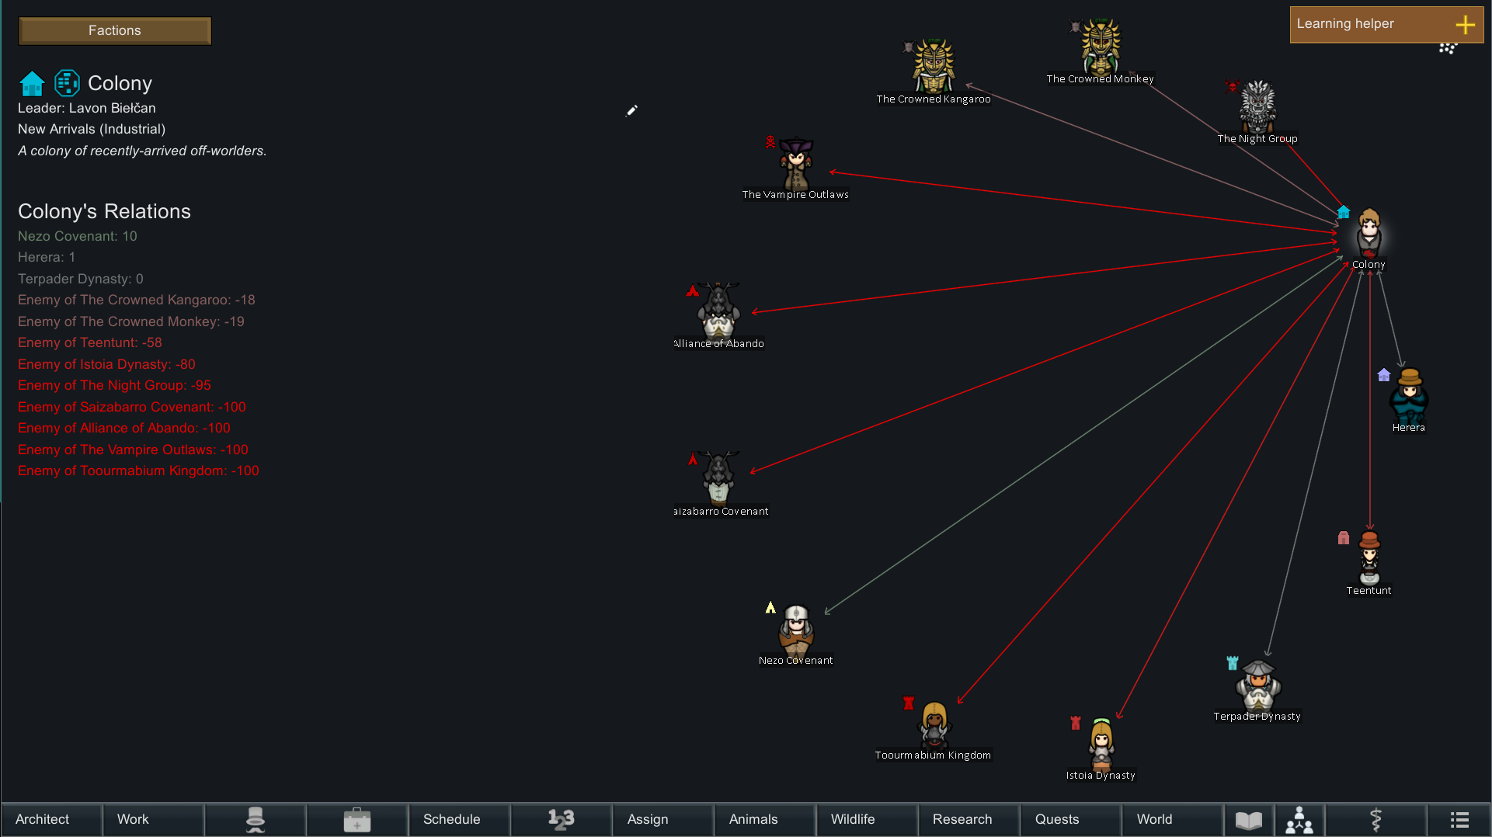Open the Assign tab
The height and width of the screenshot is (837, 1492).
coord(663,820)
